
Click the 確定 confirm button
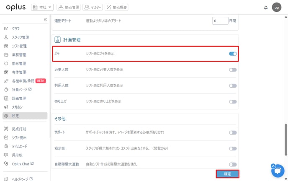click(x=227, y=173)
